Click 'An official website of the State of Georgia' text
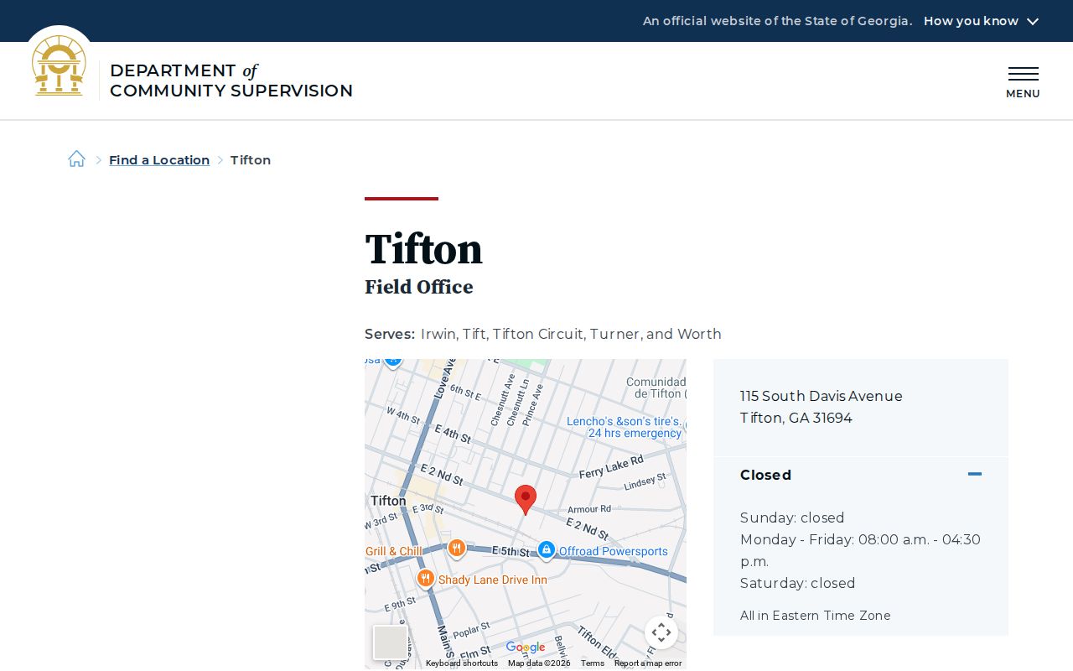 point(777,21)
